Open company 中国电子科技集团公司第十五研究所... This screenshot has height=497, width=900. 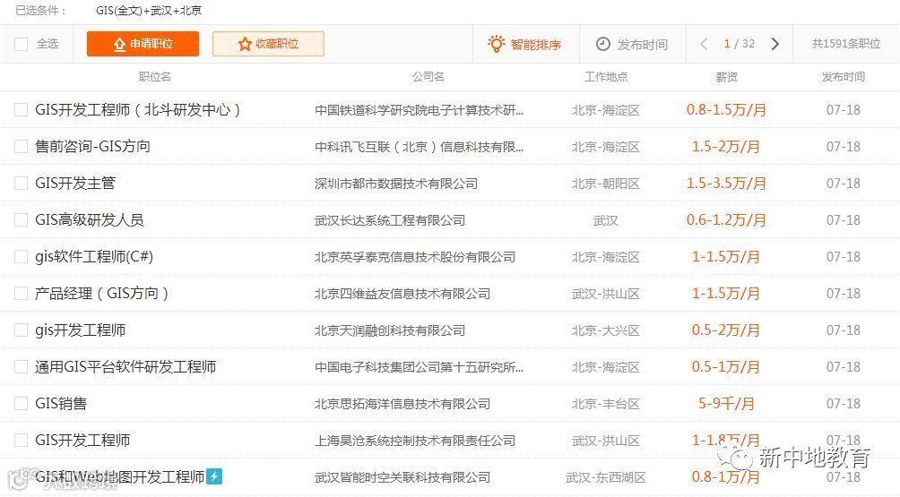pyautogui.click(x=419, y=367)
